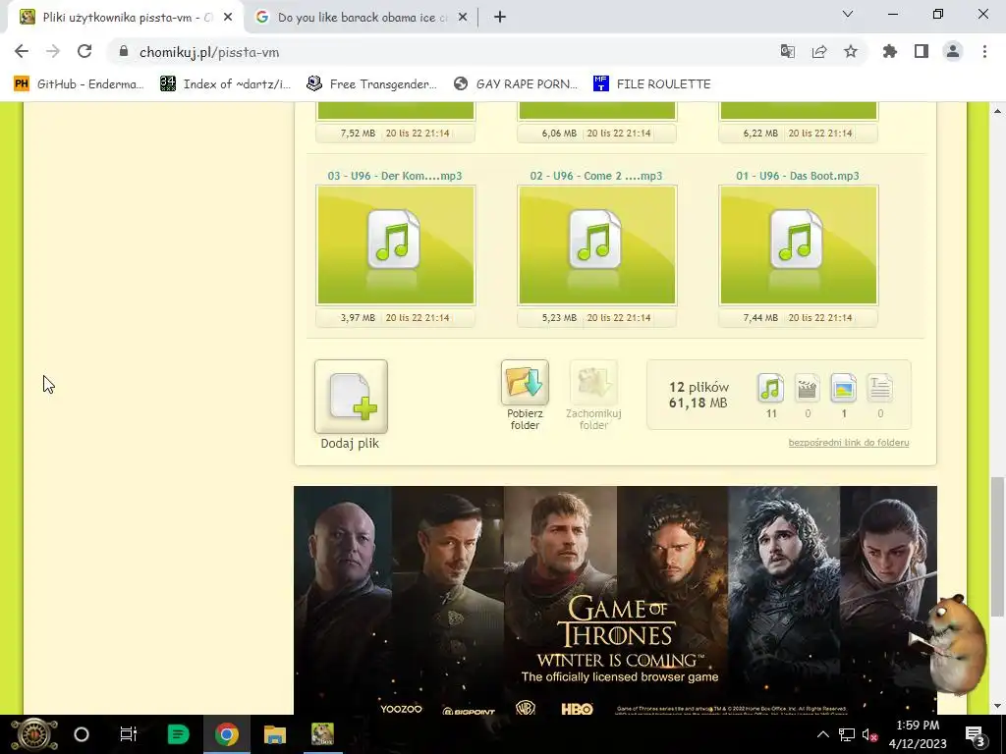This screenshot has height=754, width=1006.
Task: Open the GitHub - Enderma... bookmark
Action: 79,84
